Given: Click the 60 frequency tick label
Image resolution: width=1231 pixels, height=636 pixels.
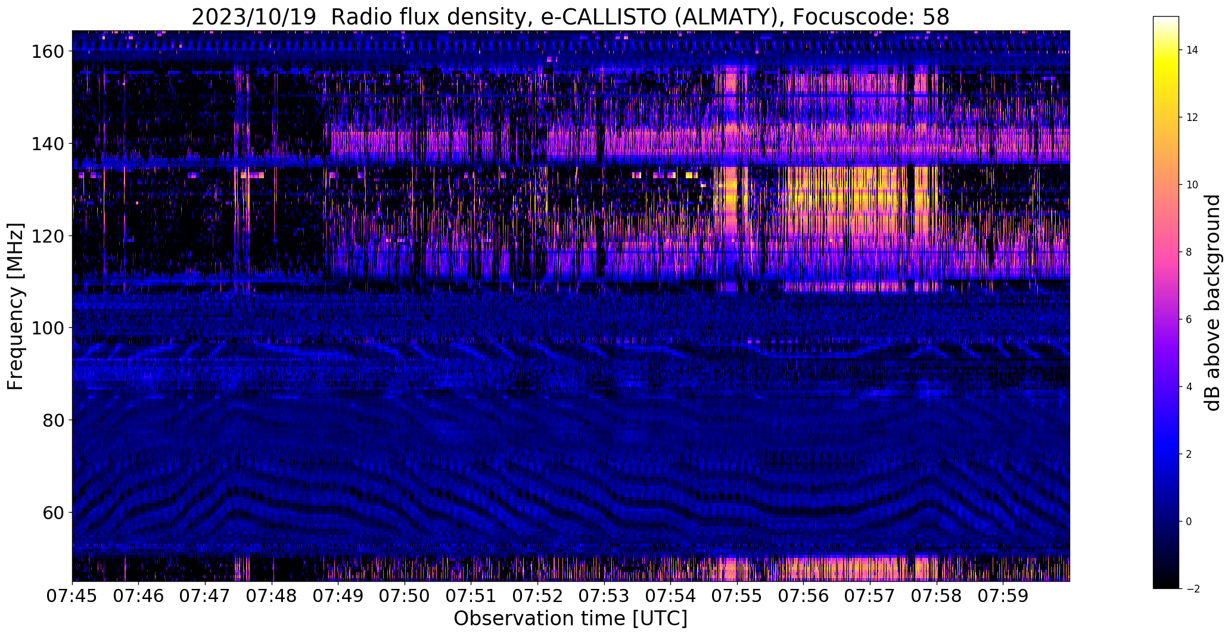Looking at the screenshot, I should click(52, 512).
